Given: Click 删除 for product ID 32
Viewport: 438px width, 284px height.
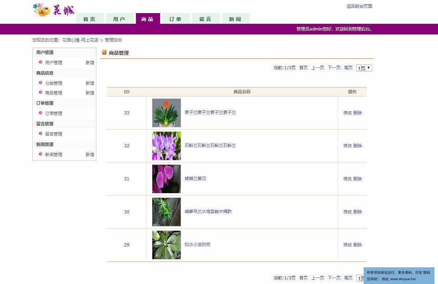Looking at the screenshot, I should pos(358,146).
